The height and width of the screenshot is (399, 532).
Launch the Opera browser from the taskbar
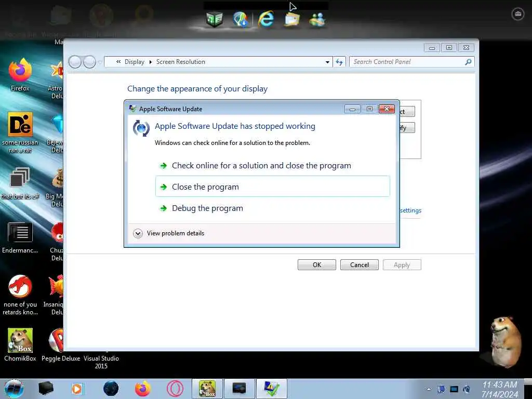click(x=175, y=389)
